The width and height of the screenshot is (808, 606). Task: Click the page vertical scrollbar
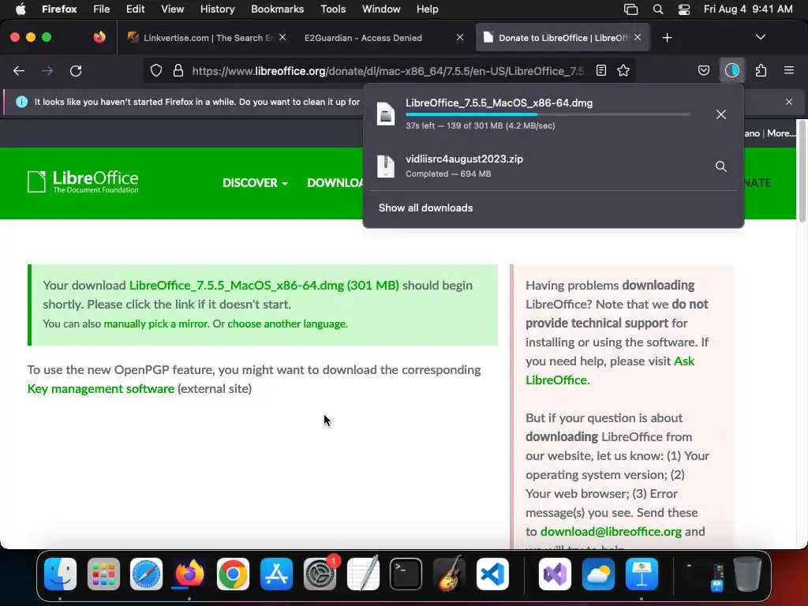point(802,171)
